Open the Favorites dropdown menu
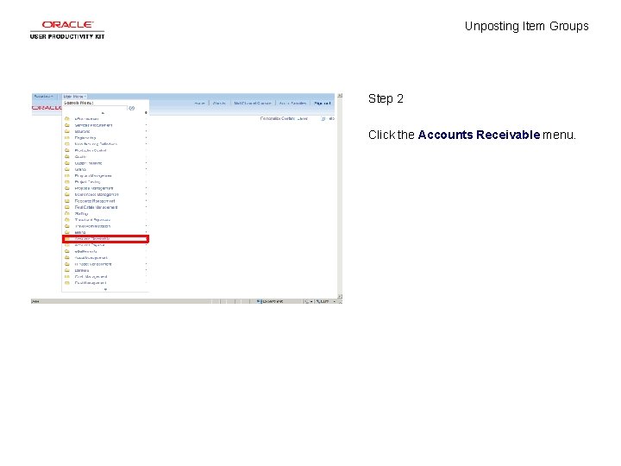Screen dimensions: 621x466 click(x=43, y=97)
